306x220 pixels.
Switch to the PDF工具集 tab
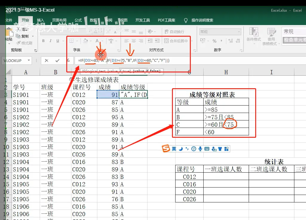[x=167, y=20]
